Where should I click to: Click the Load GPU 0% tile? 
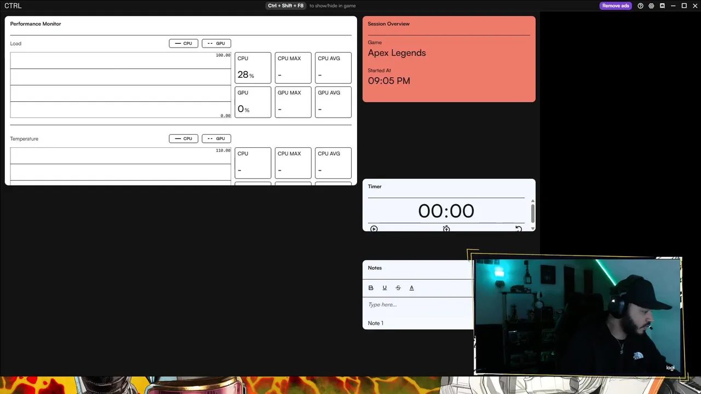tap(253, 102)
